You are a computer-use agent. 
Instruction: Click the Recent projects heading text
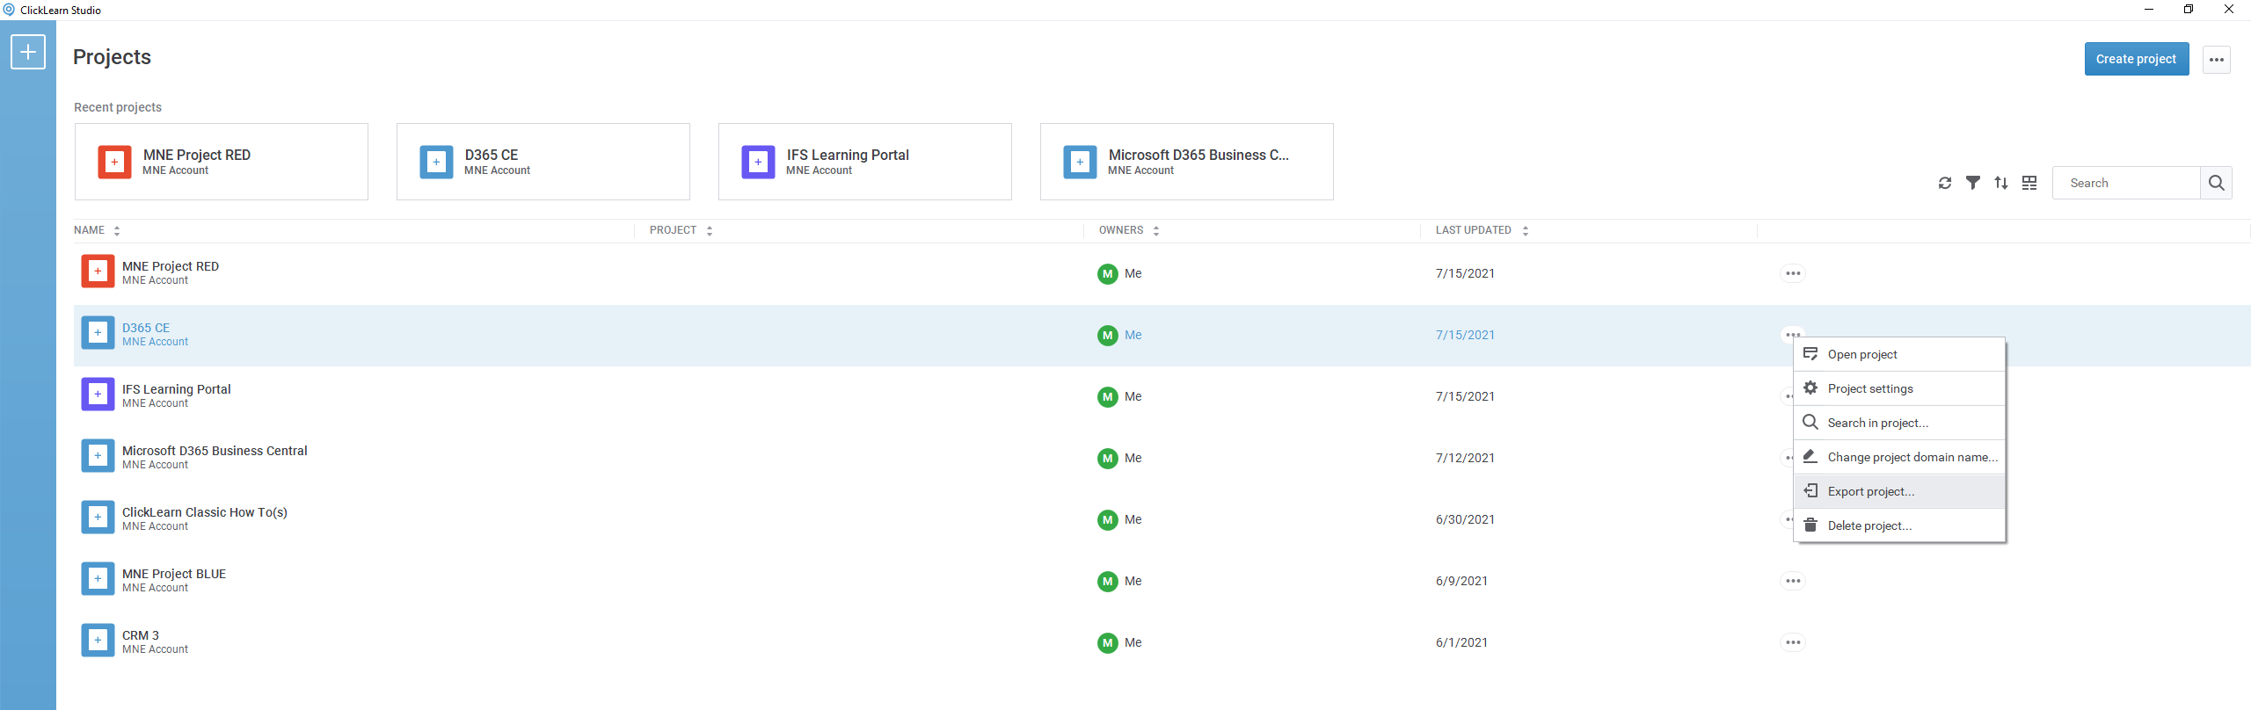tap(118, 107)
